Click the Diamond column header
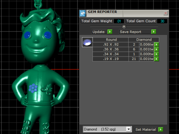Viewport: 179px width, 134px height. 144,40
